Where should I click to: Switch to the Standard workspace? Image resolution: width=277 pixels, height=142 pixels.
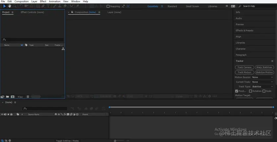coord(172,6)
